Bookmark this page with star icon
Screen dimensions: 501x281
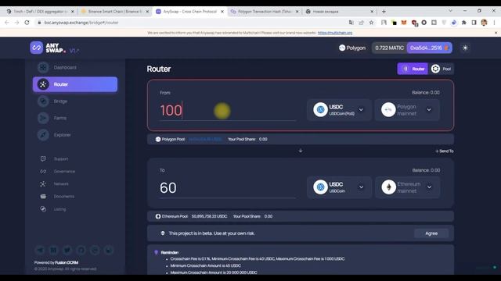[371, 23]
